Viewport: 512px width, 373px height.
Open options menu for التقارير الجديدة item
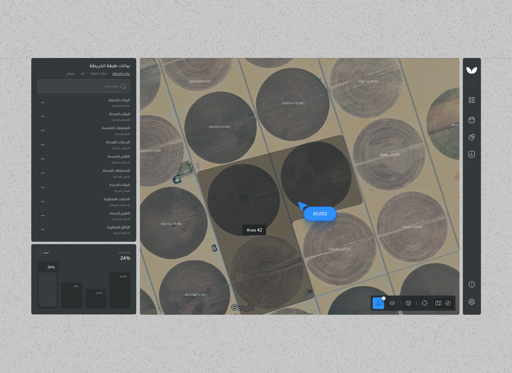tap(42, 215)
